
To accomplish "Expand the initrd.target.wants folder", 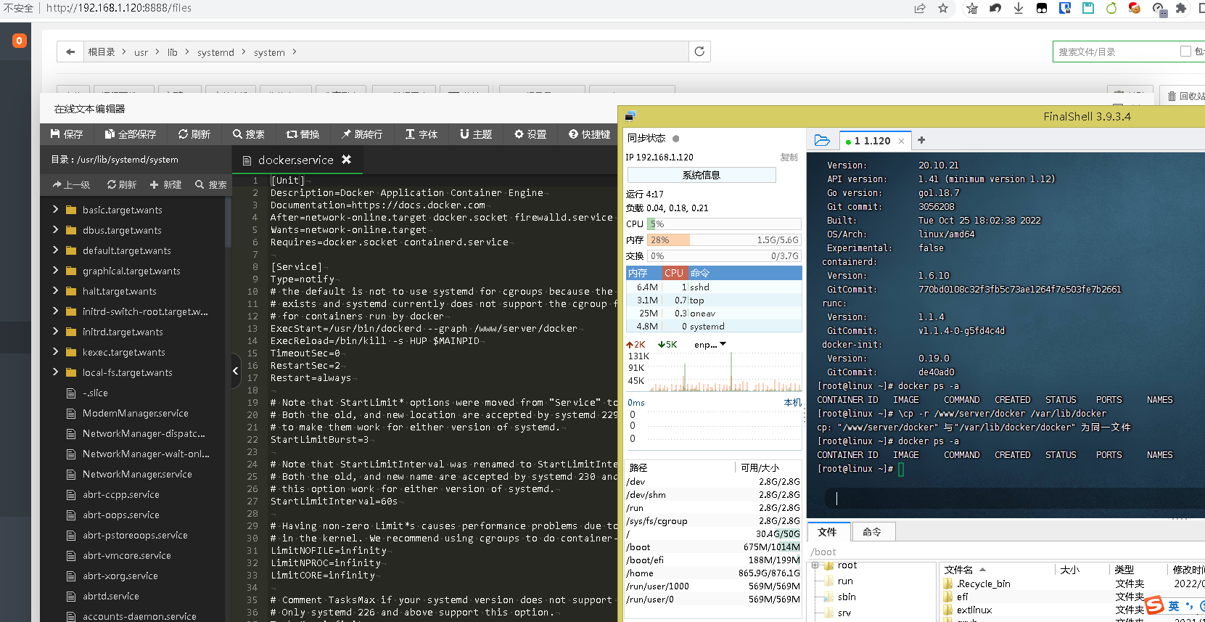I will 56,331.
